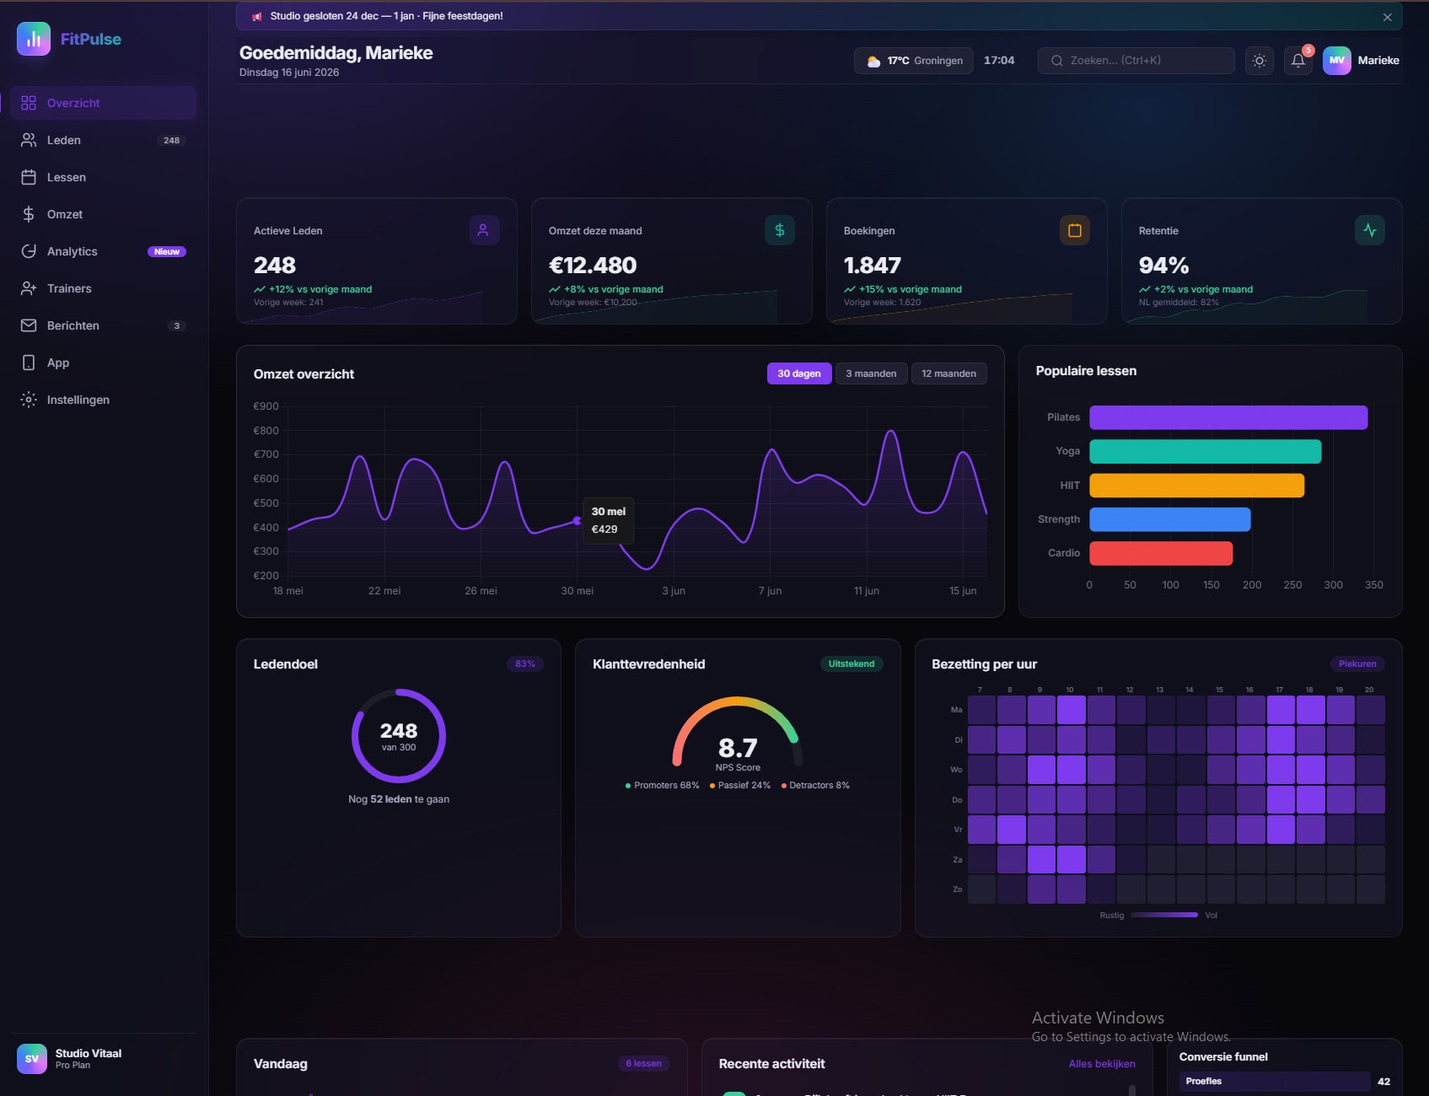Click the Overzicht grid icon

tap(29, 103)
